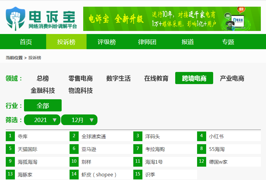The image size is (266, 180).
Task: Open the rank 3 entry 洋码头
Action: click(x=165, y=136)
